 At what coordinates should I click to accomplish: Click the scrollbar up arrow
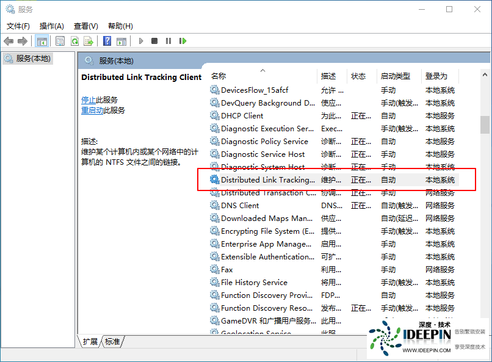point(485,74)
